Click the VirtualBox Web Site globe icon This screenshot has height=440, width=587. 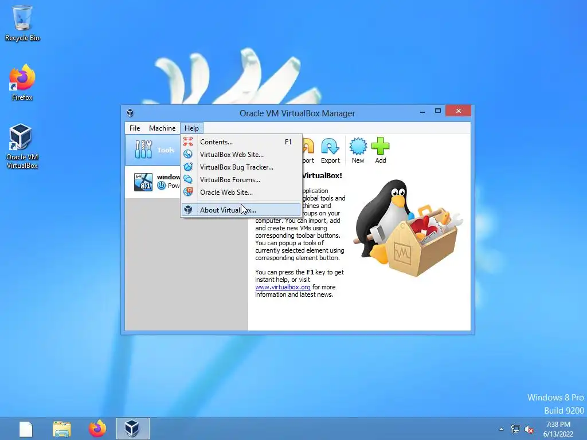click(x=188, y=155)
